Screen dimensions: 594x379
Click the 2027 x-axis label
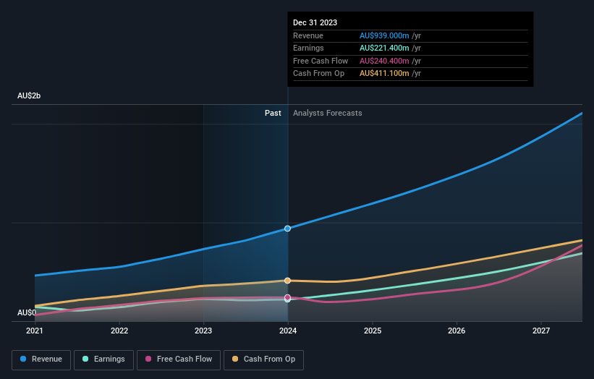[x=541, y=331]
